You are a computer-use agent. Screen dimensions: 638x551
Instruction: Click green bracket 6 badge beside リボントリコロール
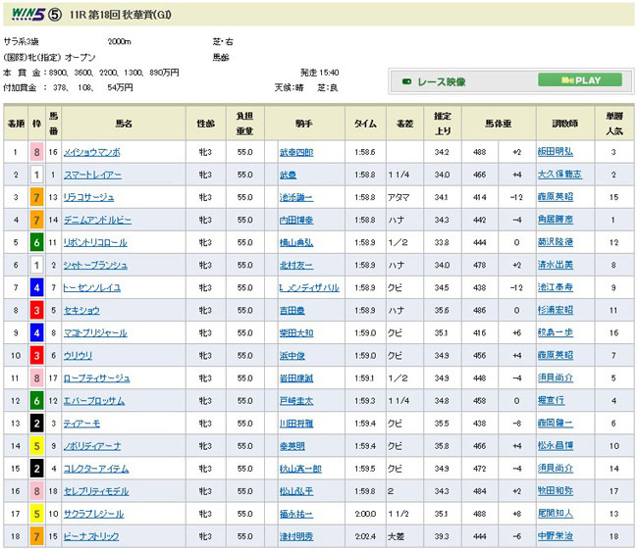37,238
